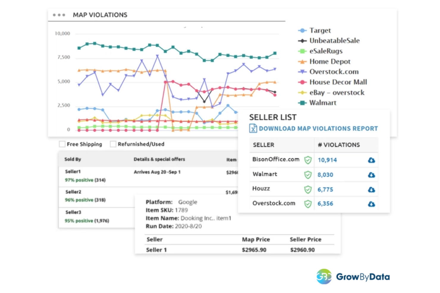440x293 pixels.
Task: Click the verified shield beside Overstock.com seller
Action: (x=308, y=204)
